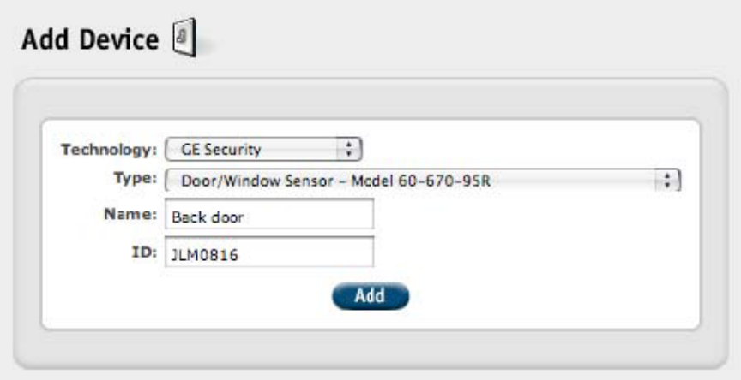Click the up-down arrows on Type selector
Image resolution: width=741 pixels, height=380 pixels.
tap(667, 180)
